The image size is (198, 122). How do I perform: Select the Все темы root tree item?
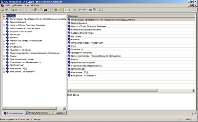11,16
